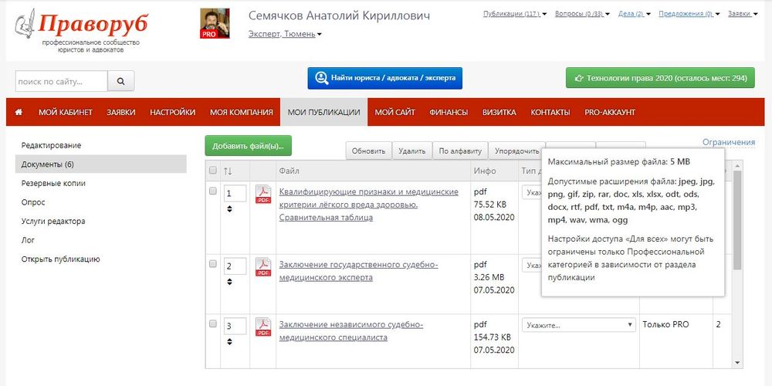Open the МОЙ КАБИНЕТ menu tab

(x=66, y=112)
